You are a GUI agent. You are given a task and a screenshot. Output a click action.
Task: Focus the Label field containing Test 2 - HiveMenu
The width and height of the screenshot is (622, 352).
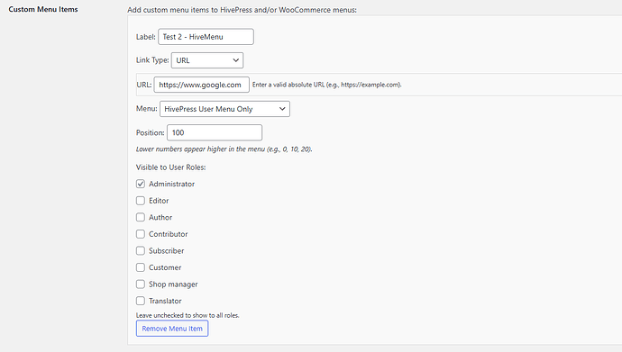click(206, 37)
